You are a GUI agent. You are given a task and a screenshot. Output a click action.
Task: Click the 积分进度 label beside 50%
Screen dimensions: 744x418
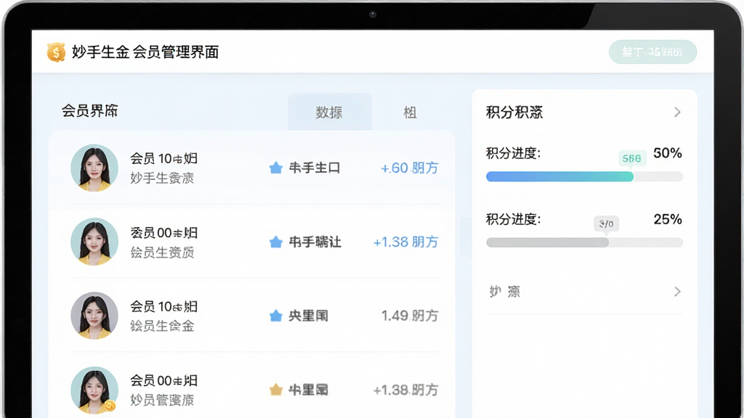514,153
